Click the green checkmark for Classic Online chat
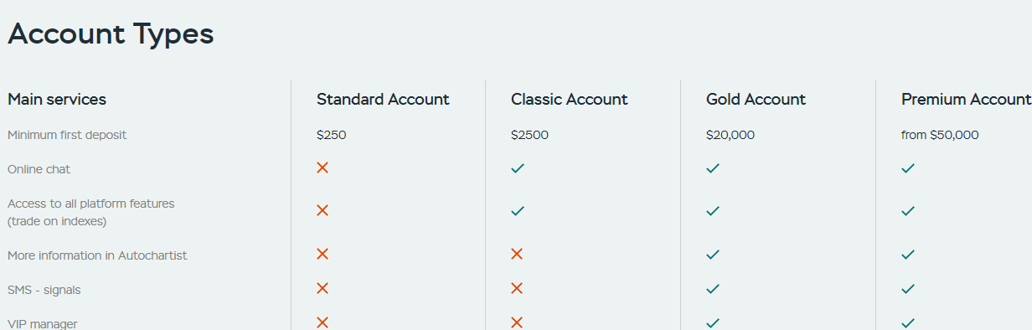 [x=518, y=168]
